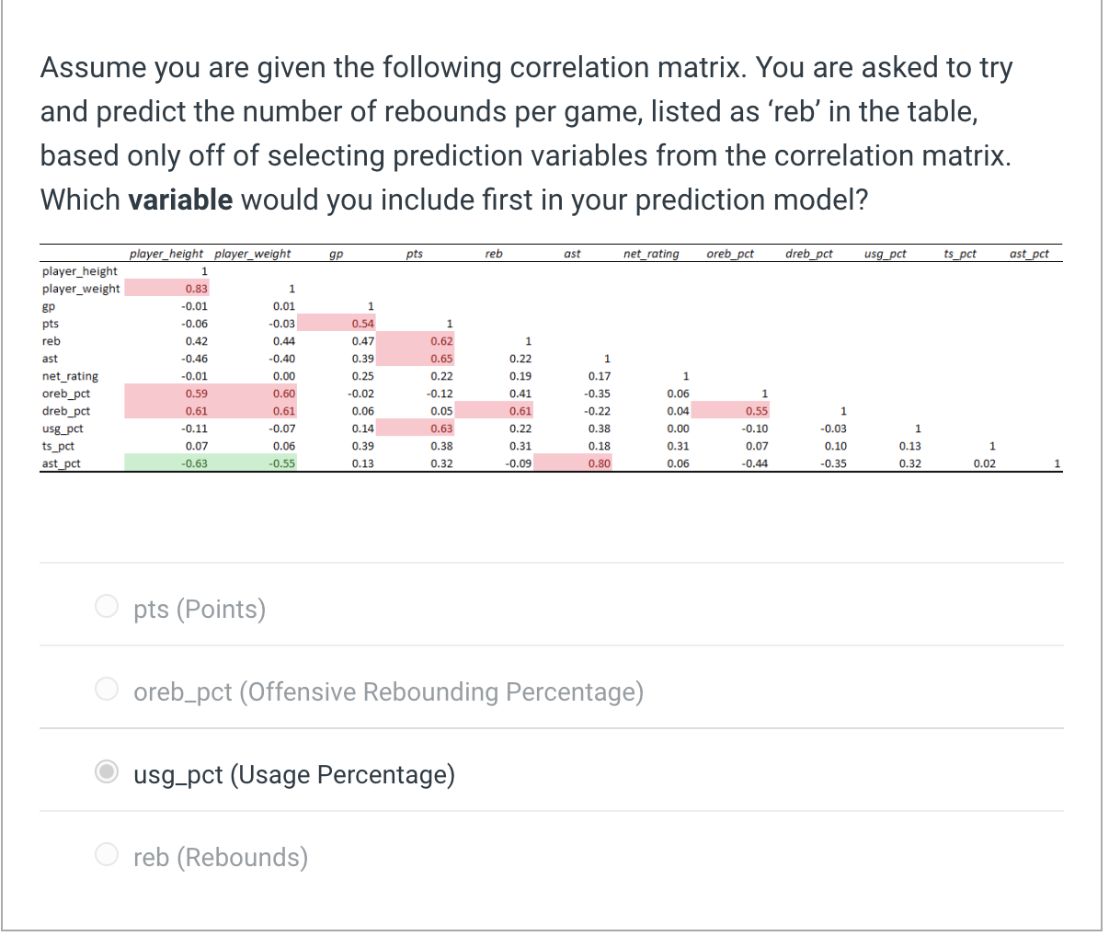This screenshot has width=1109, height=936.
Task: Click the red-highlighted 0.80 correlation cell
Action: 599,463
